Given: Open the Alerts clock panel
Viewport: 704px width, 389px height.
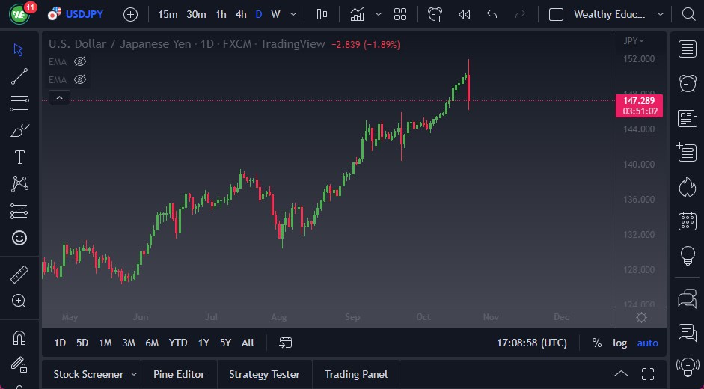Looking at the screenshot, I should tap(687, 83).
